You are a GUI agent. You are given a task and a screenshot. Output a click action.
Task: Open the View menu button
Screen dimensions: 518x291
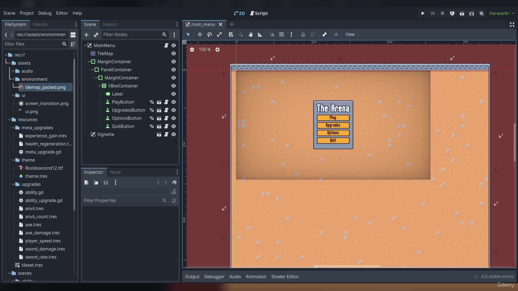(350, 34)
